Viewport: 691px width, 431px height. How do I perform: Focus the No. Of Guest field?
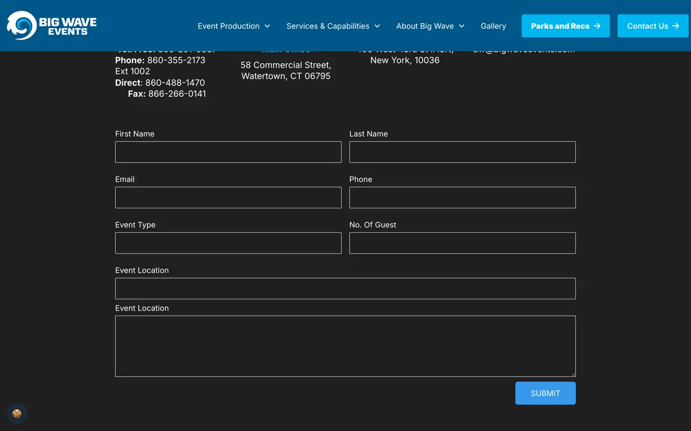pos(462,243)
